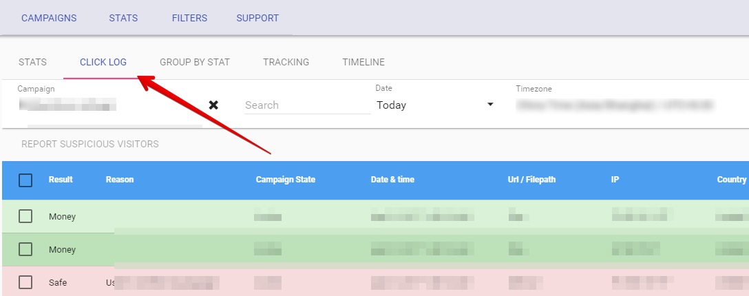Click the Search input field
Image resolution: width=749 pixels, height=296 pixels.
(306, 105)
